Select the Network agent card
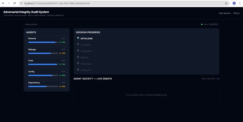 (47, 40)
